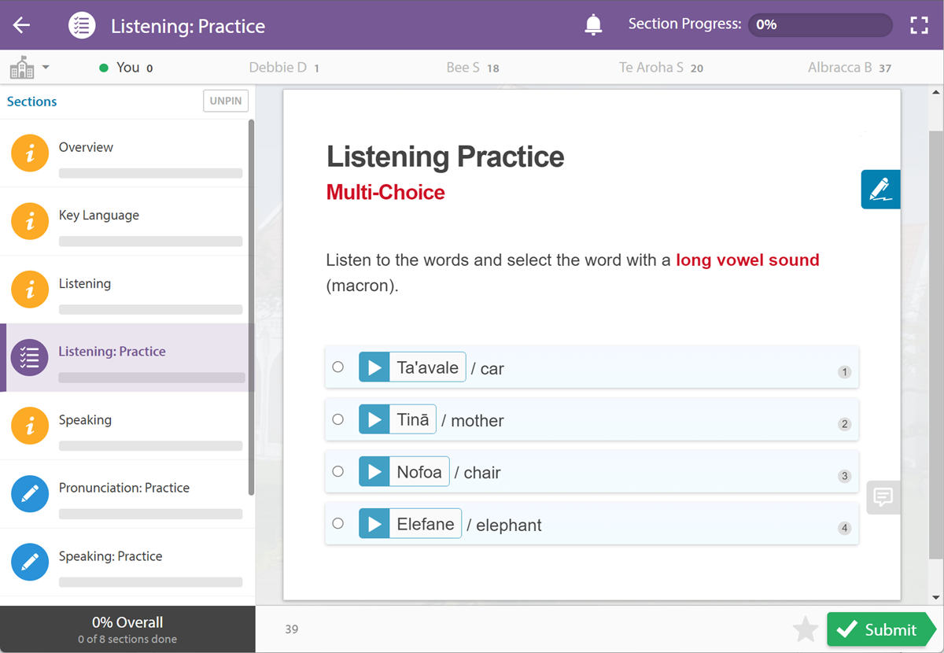Click the Sections panel scrollbar

pyautogui.click(x=252, y=307)
